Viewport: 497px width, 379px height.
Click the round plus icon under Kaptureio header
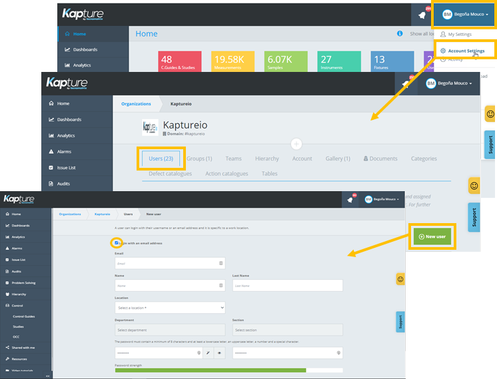pos(296,144)
